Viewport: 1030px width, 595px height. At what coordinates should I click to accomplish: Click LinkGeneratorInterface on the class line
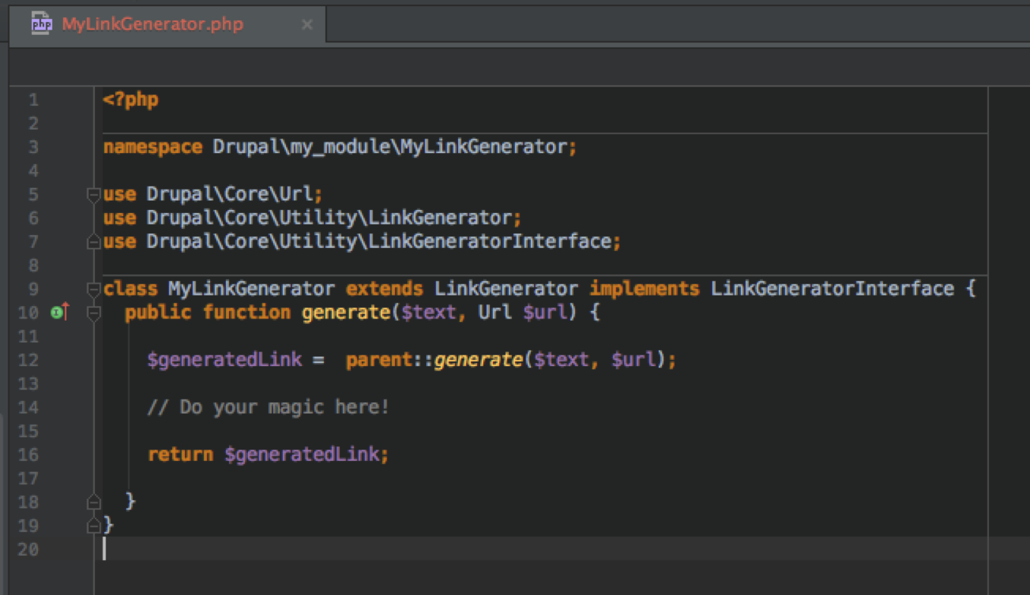(832, 289)
